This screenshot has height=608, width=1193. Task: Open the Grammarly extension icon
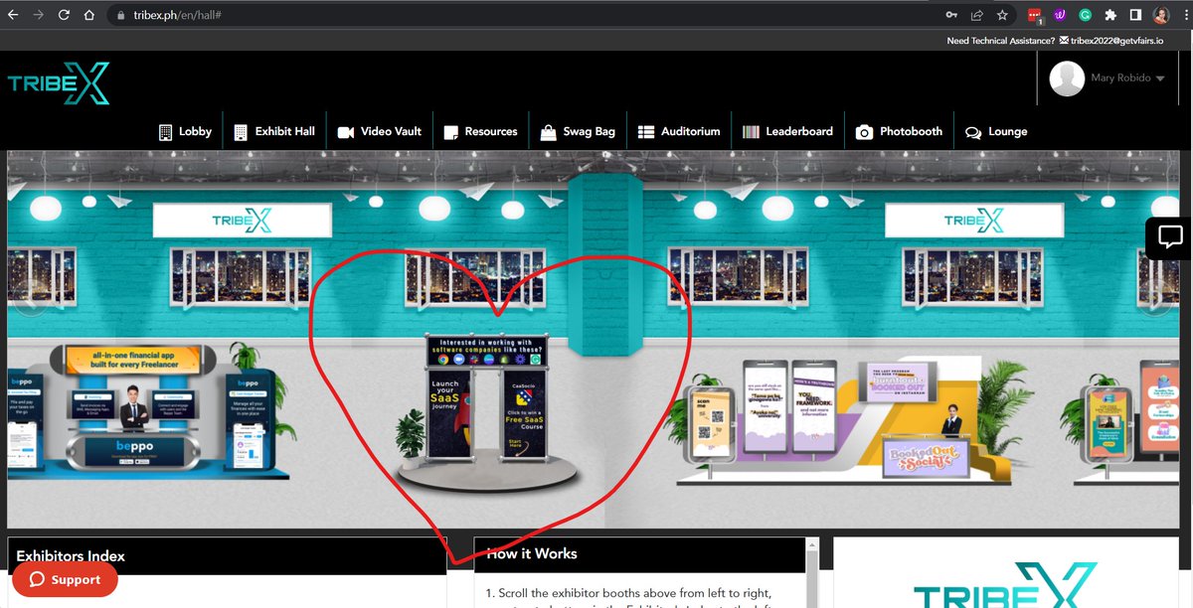click(1086, 15)
